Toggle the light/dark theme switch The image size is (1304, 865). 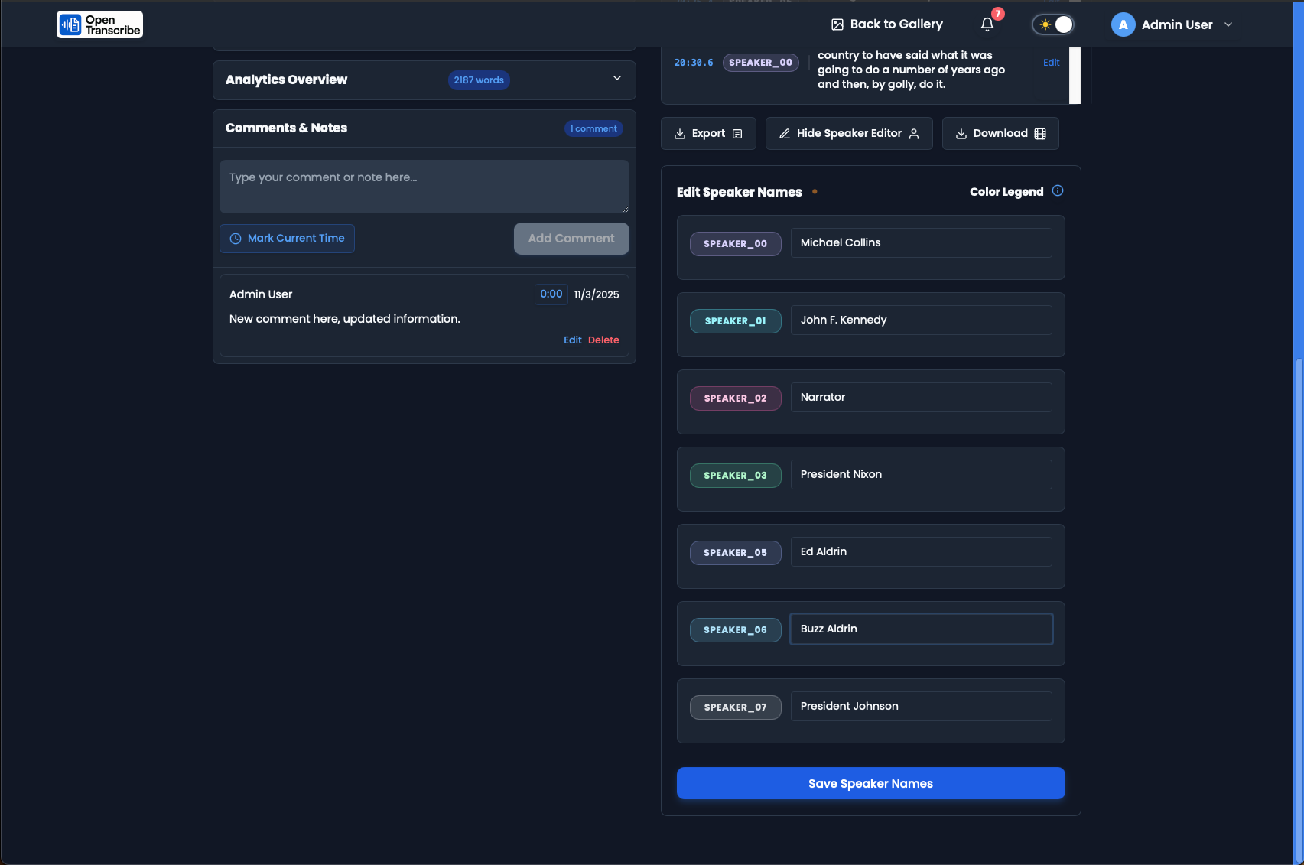[1053, 24]
